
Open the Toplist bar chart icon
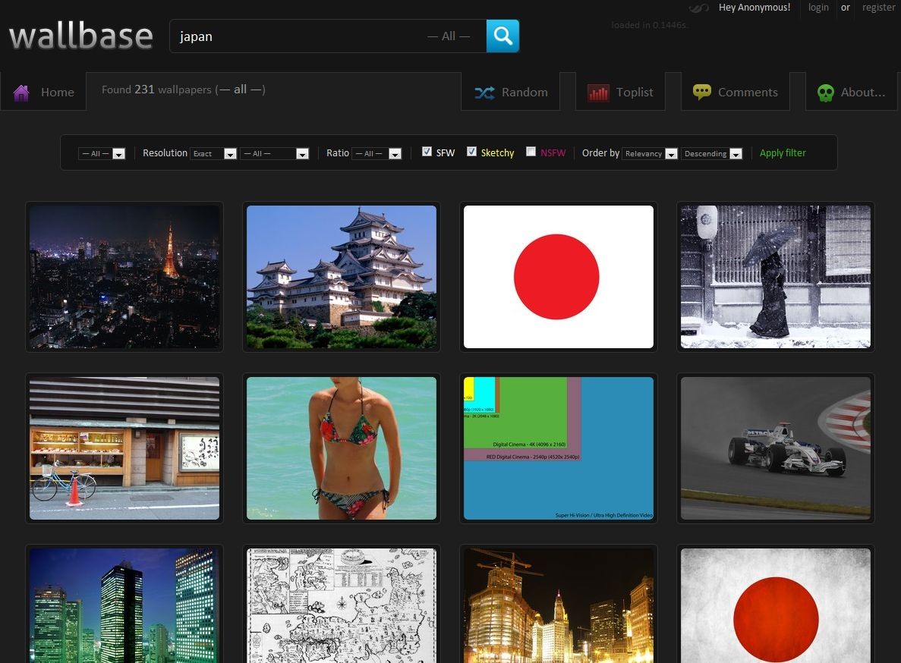tap(598, 93)
